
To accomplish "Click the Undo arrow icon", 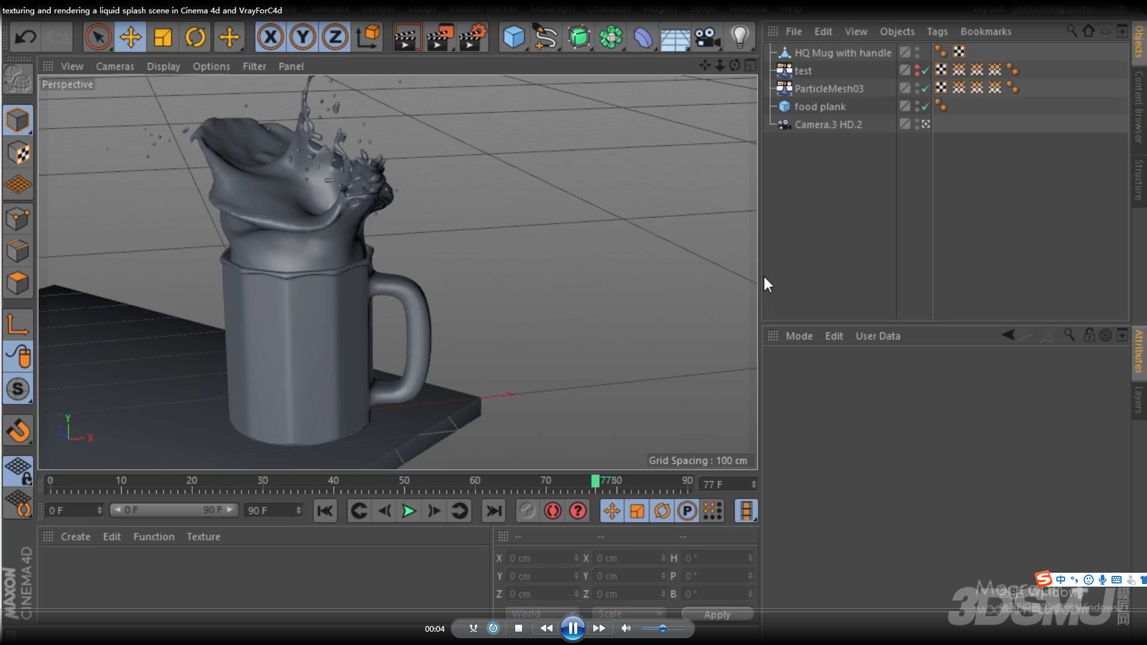I will [x=25, y=37].
